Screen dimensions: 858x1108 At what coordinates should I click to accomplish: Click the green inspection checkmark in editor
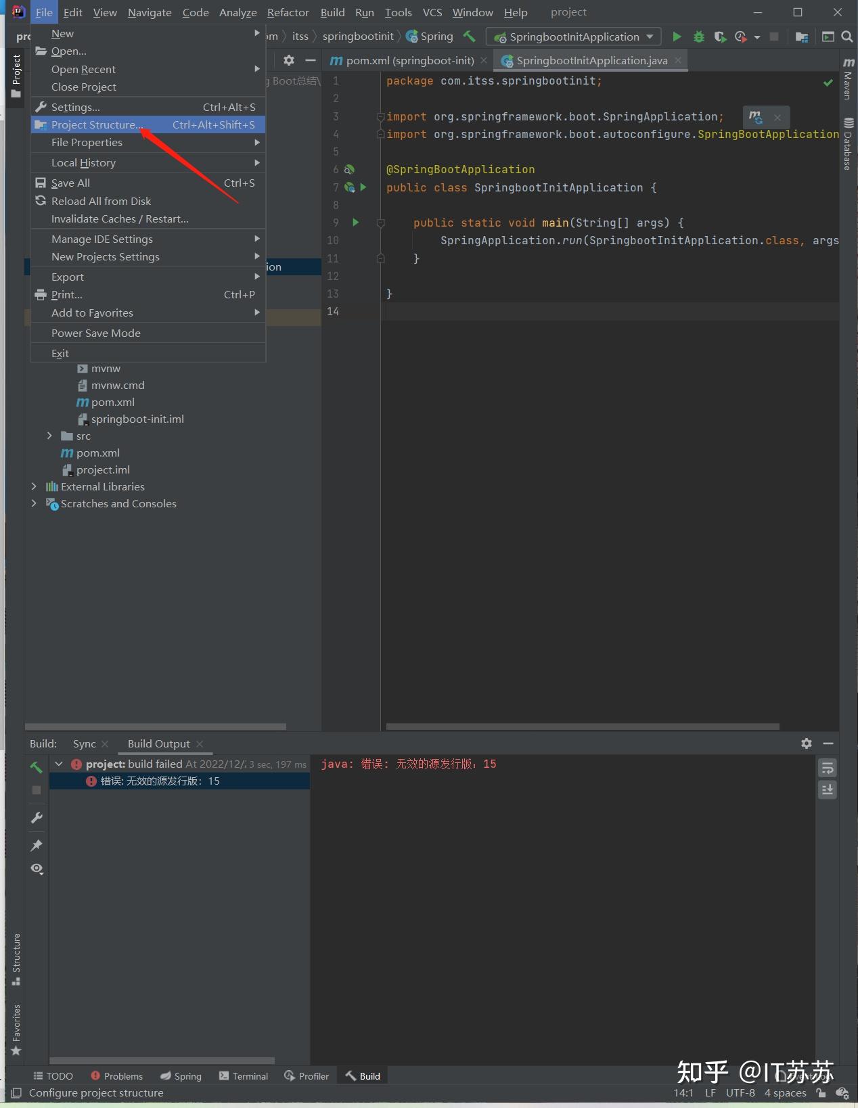[828, 83]
